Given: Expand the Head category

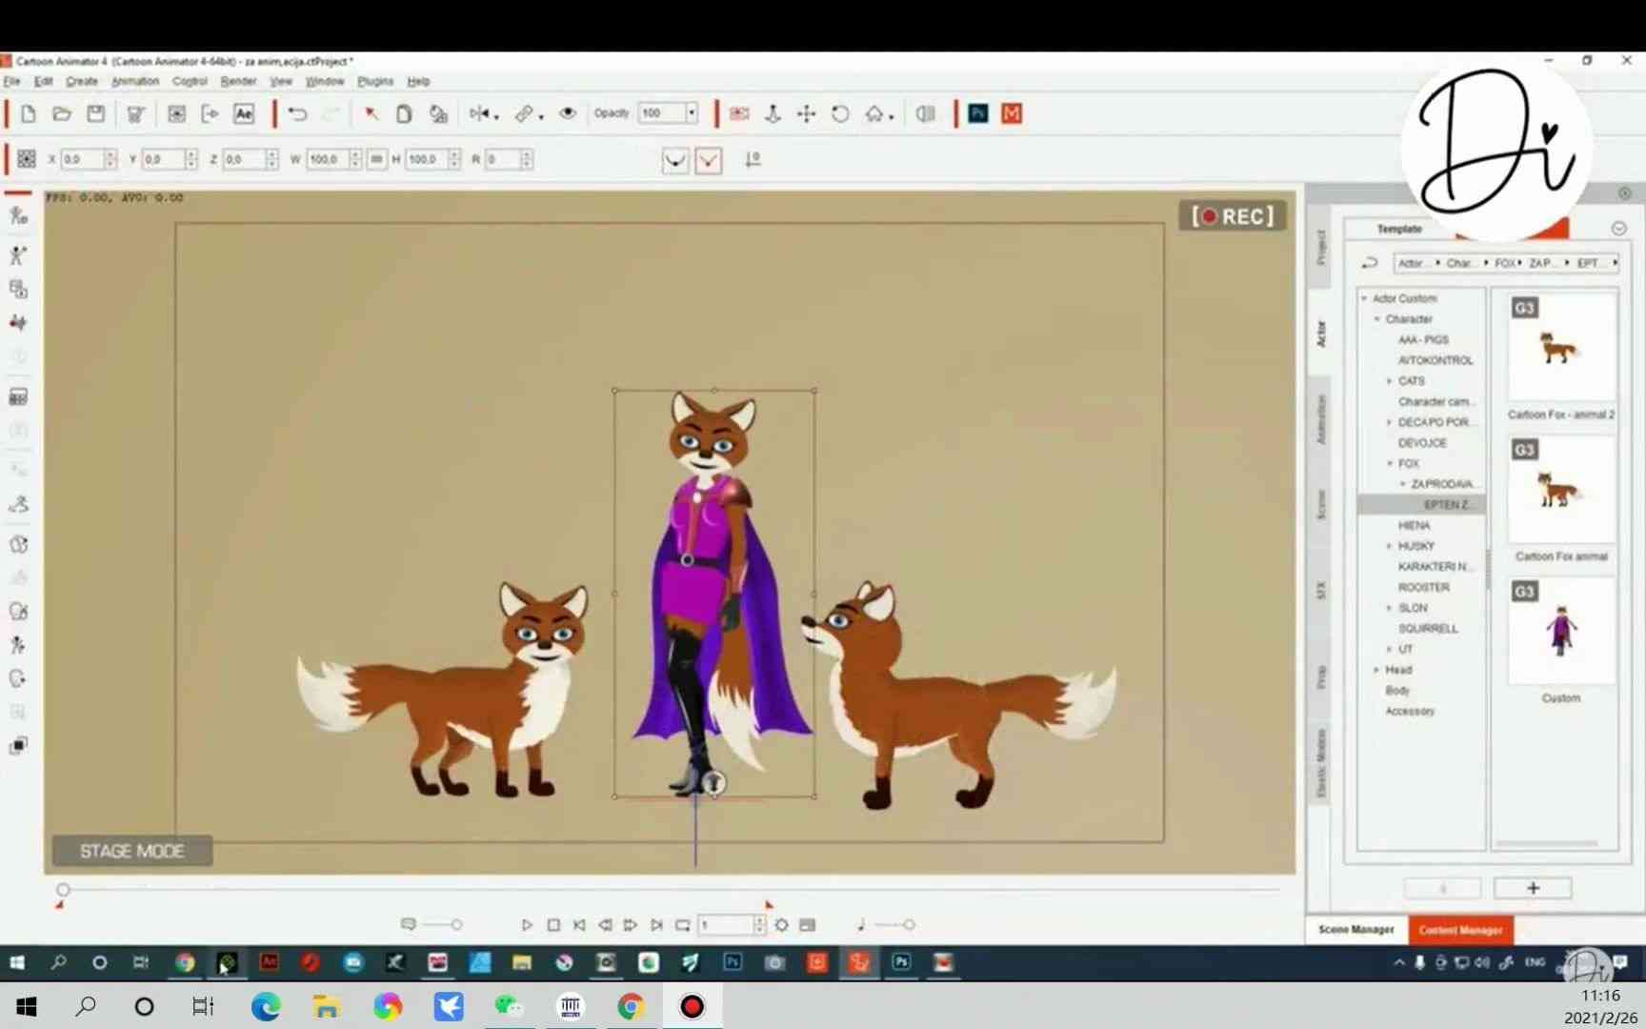Looking at the screenshot, I should 1377,670.
